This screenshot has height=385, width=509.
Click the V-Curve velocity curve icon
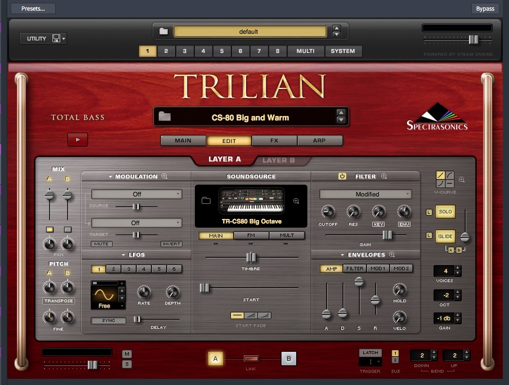(445, 179)
